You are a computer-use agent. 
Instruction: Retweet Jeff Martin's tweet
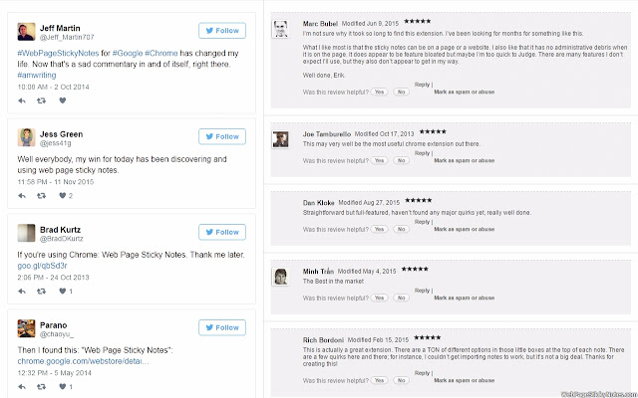(42, 99)
